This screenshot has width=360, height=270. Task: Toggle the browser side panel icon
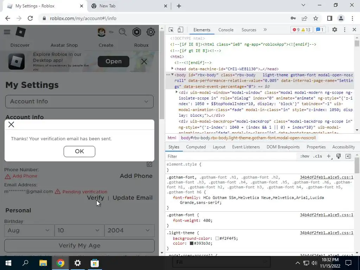(x=330, y=18)
